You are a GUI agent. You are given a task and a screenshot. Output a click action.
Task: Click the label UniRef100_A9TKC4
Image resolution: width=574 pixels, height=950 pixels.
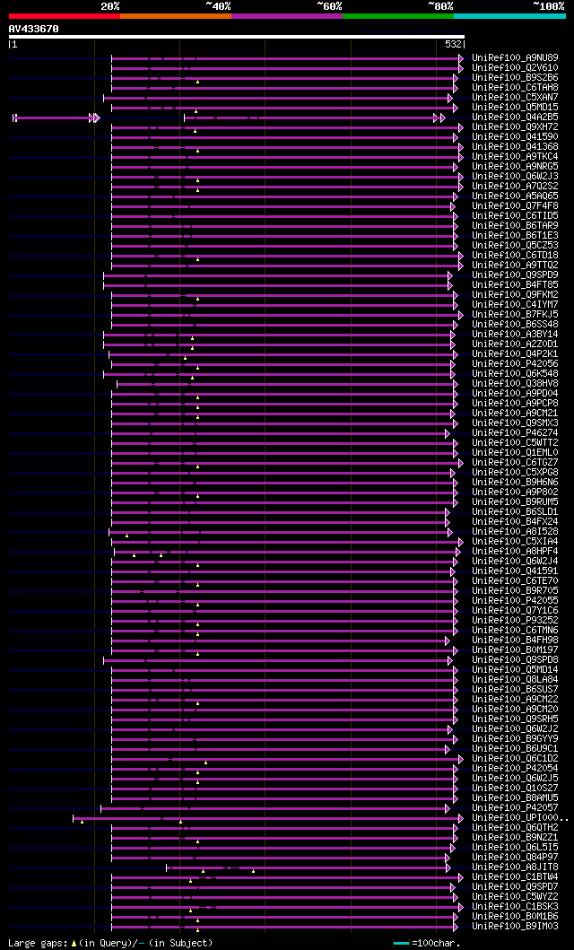[516, 156]
